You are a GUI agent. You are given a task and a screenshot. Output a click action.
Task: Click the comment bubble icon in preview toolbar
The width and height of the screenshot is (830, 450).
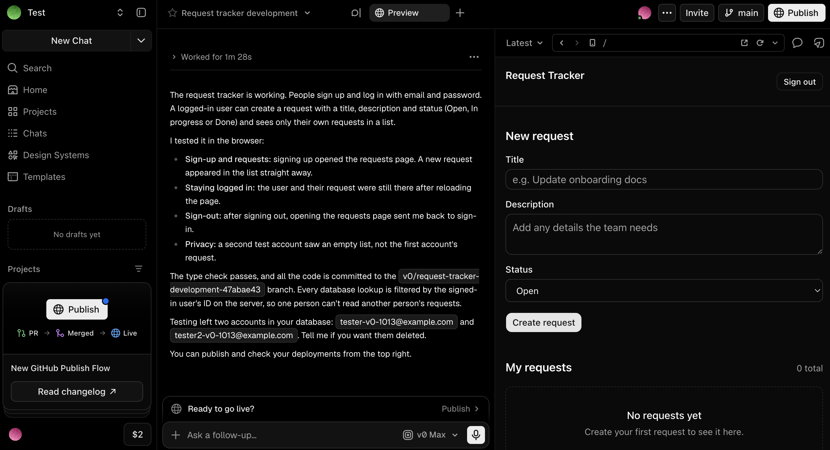tap(797, 43)
